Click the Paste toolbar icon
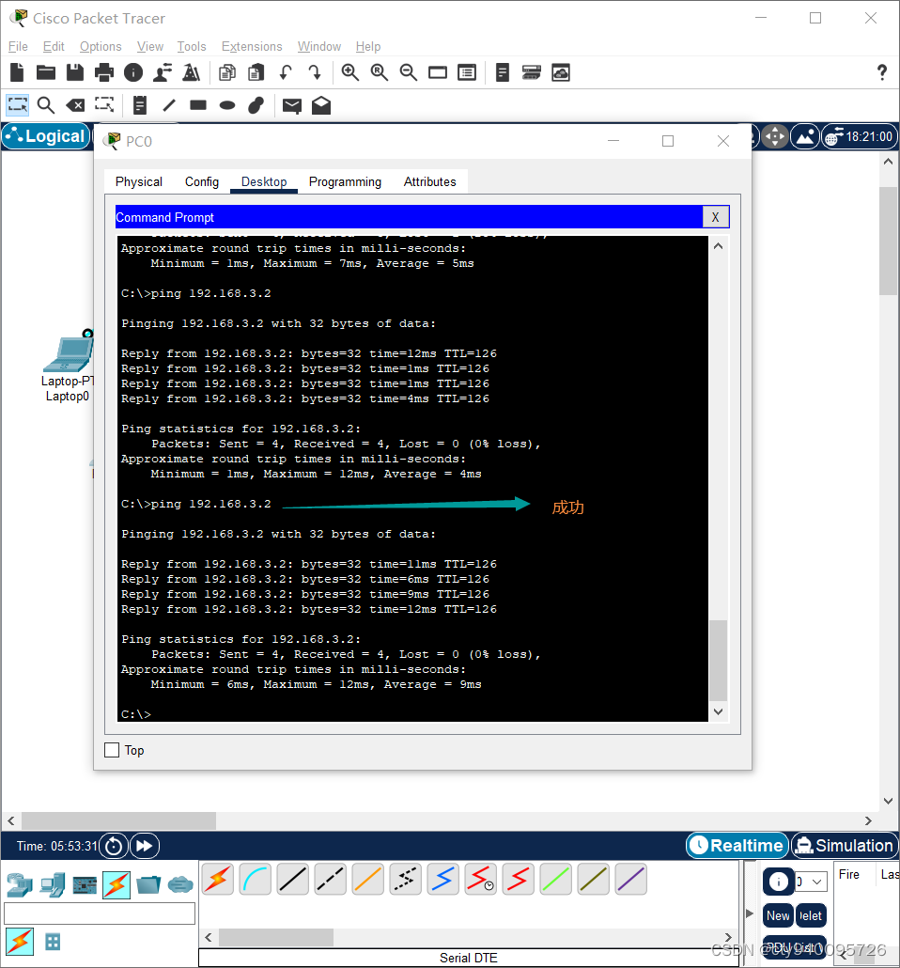Image resolution: width=900 pixels, height=968 pixels. [x=256, y=73]
